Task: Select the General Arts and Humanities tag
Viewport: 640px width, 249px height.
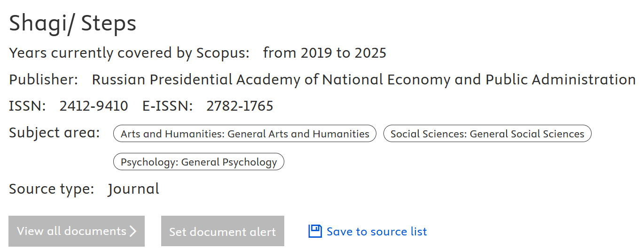Action: 245,134
